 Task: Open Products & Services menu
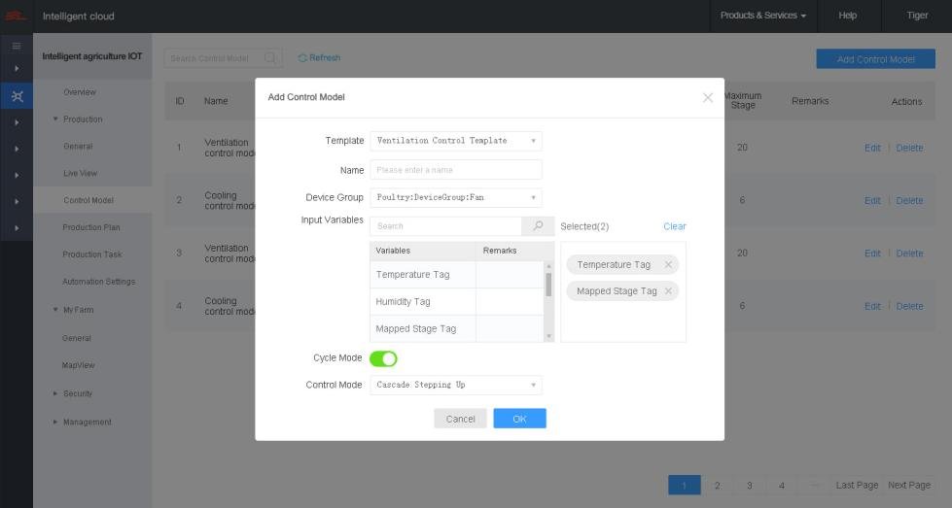point(763,16)
